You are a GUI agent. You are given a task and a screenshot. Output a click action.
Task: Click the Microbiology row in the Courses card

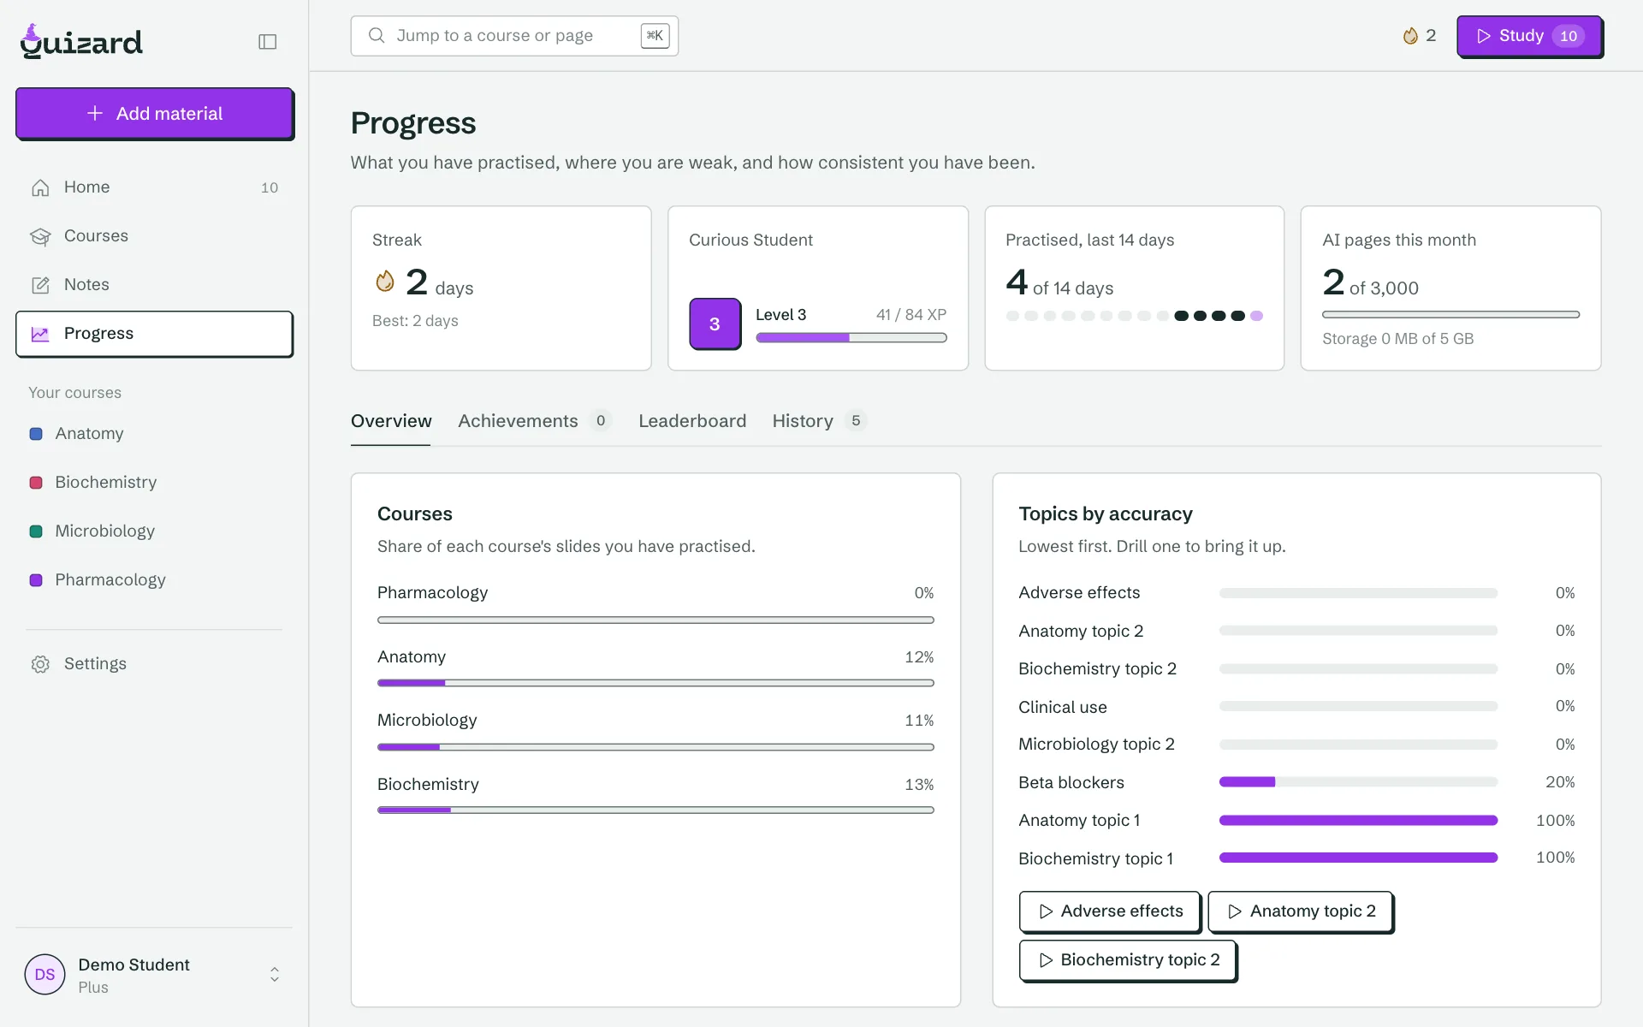point(655,733)
